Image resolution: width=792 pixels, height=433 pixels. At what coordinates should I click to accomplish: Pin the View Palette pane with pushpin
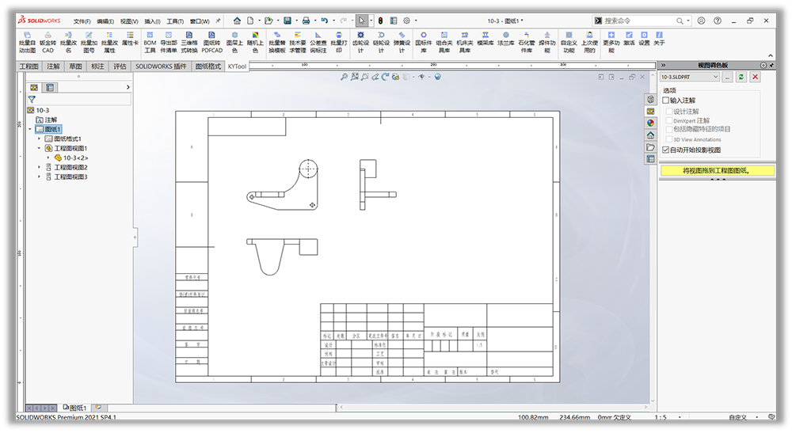tap(771, 65)
